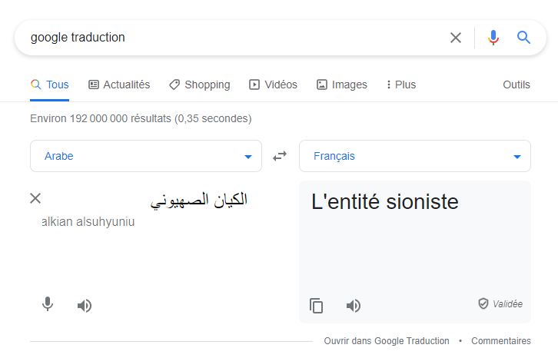Click Ouvrir dans Google Traduction link
Viewport: 558px width, 358px height.
click(x=386, y=341)
